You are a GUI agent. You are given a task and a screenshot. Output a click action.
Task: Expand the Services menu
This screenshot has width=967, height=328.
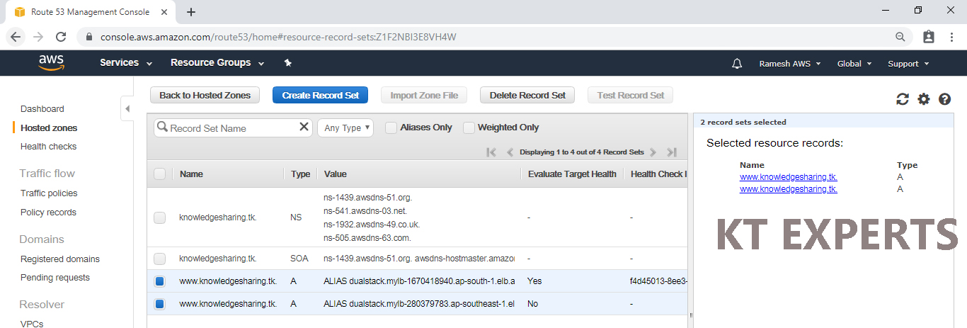coord(126,63)
